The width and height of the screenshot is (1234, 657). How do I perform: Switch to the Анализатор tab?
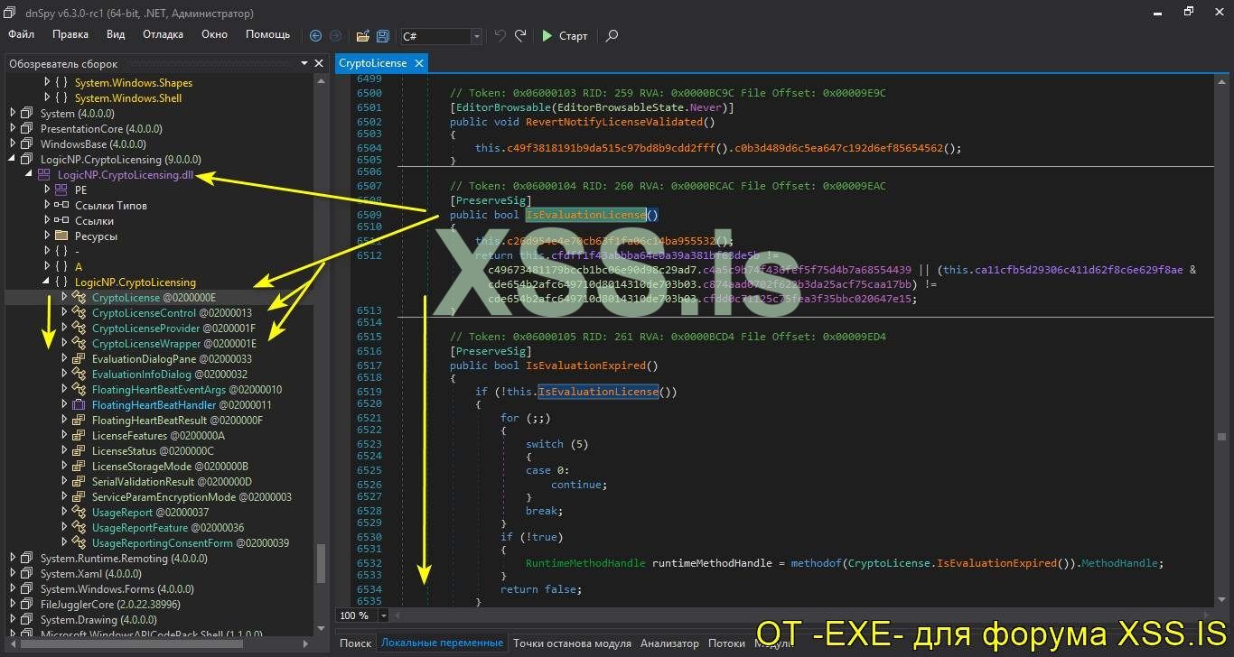point(669,643)
